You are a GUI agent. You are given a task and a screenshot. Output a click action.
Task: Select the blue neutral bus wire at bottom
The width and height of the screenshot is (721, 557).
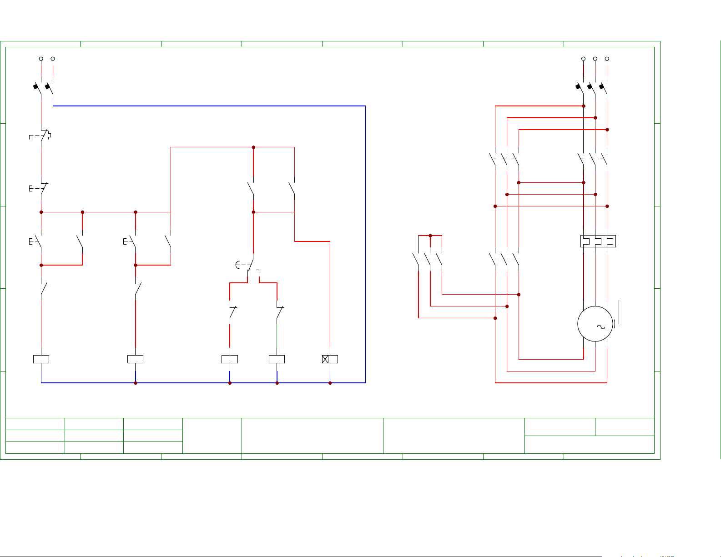click(182, 383)
